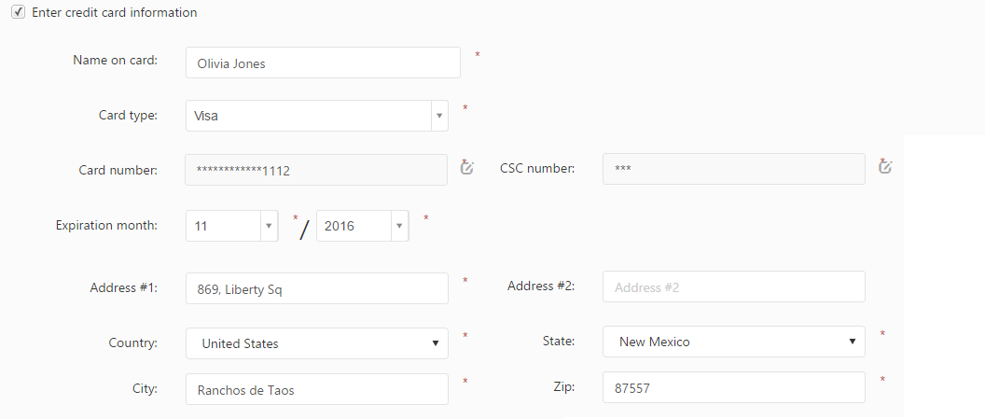Select the City field with Ranchos de Taos
Viewport: 985px width, 419px height.
(317, 390)
